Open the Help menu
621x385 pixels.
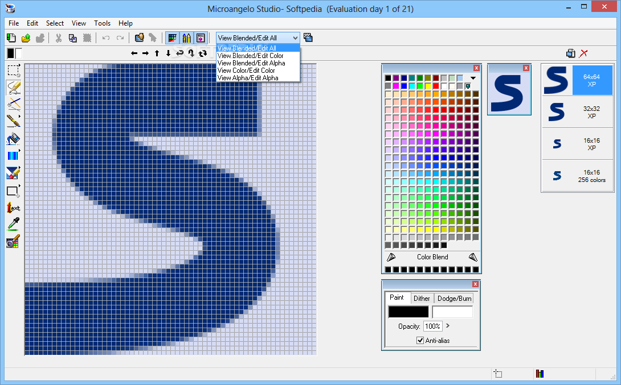click(125, 23)
